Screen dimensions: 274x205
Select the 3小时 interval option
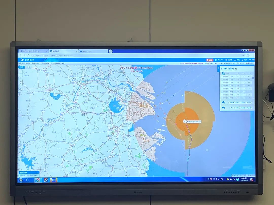(243, 103)
